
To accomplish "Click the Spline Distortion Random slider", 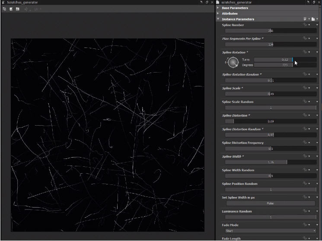I will point(271,135).
